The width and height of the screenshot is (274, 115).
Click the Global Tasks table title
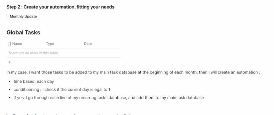[23, 33]
